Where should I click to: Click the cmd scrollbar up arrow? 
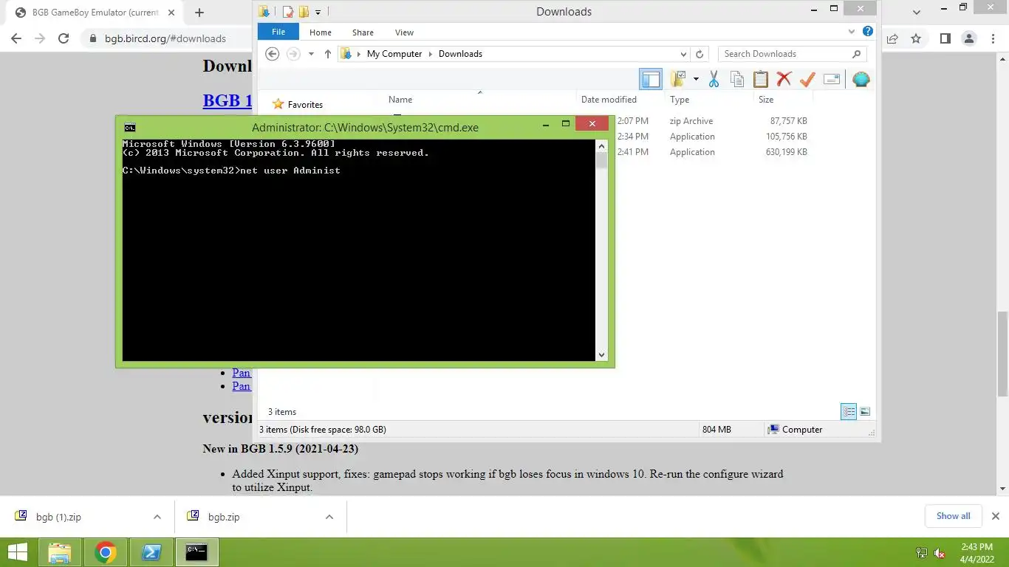[x=601, y=146]
